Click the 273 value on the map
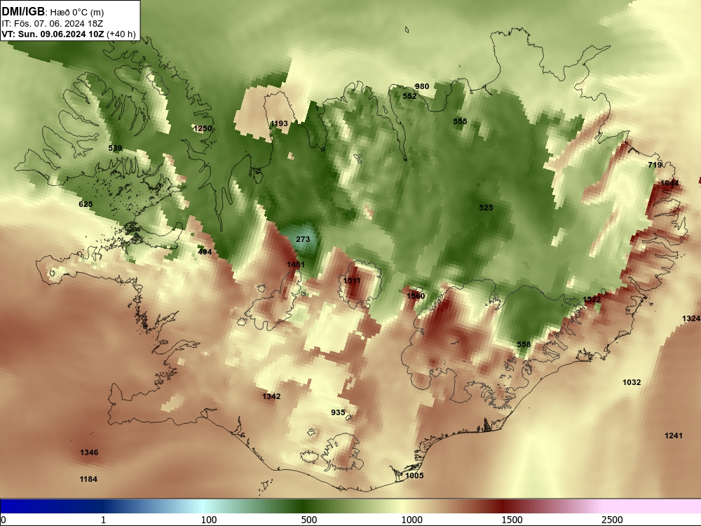This screenshot has width=701, height=526. [x=303, y=239]
